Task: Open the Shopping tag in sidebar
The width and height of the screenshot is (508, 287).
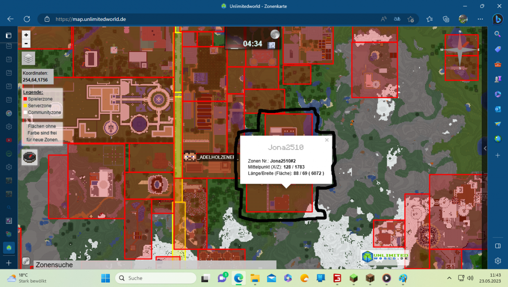Action: coord(498,49)
